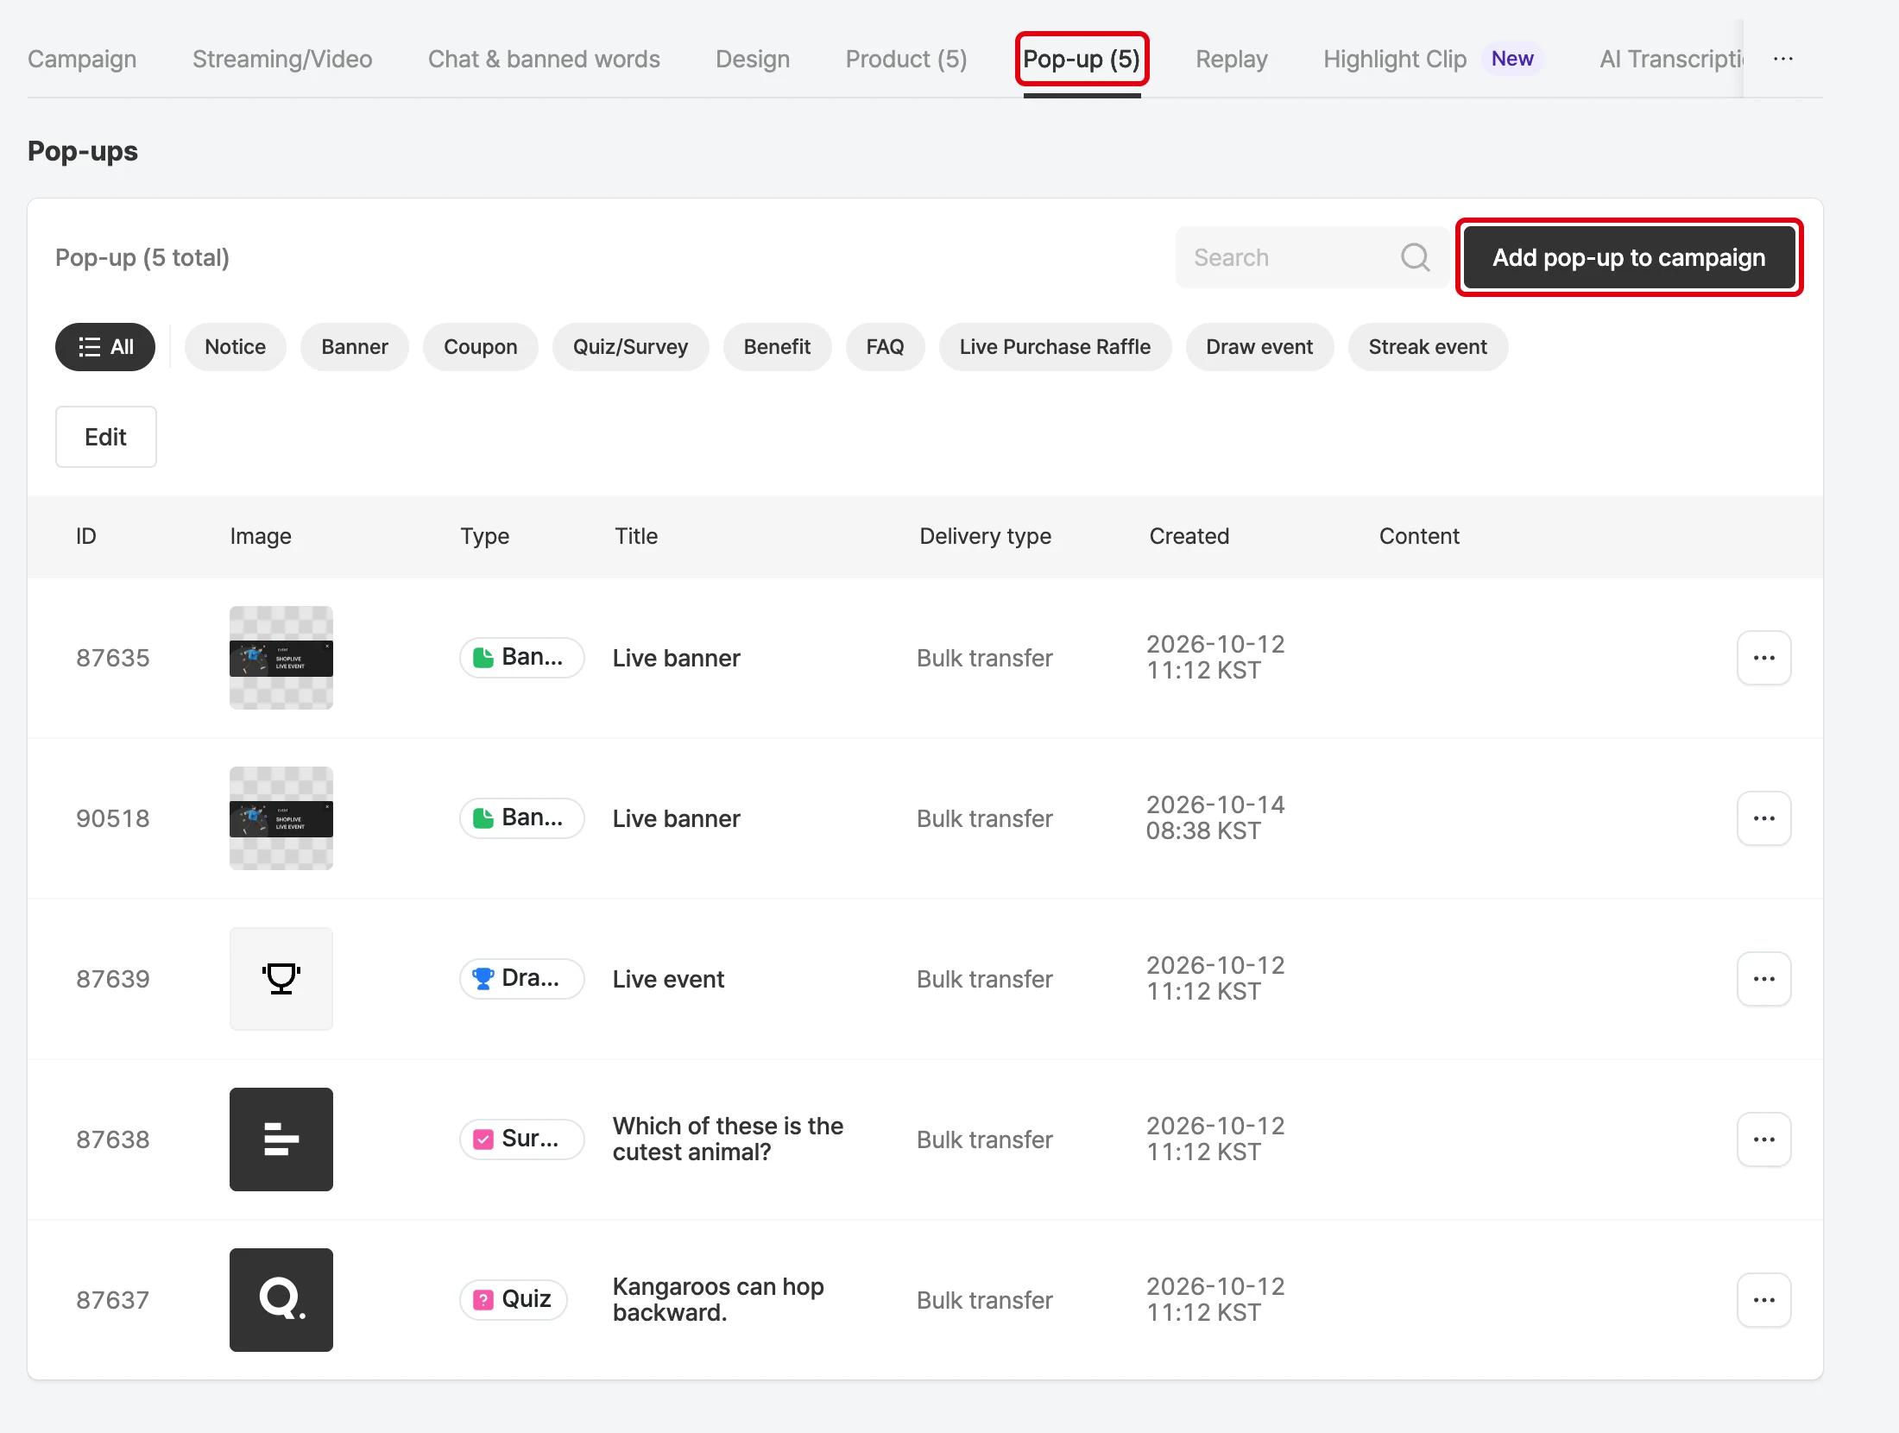The image size is (1899, 1433).
Task: Click the Banner type badge in row 87635
Action: tap(521, 657)
